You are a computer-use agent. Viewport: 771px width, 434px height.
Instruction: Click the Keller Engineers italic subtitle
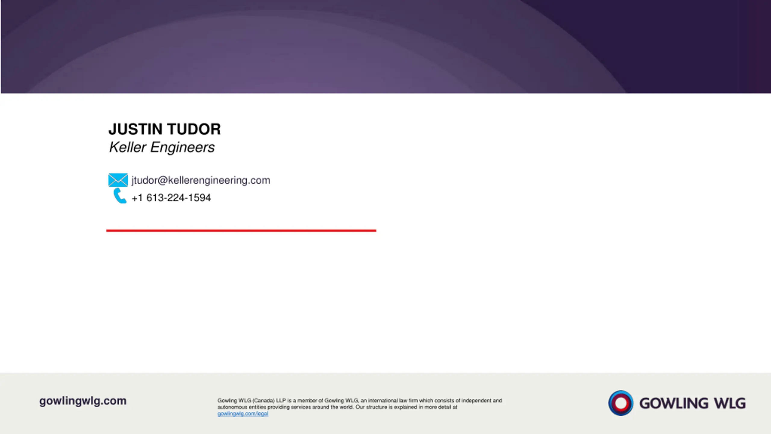[162, 147]
